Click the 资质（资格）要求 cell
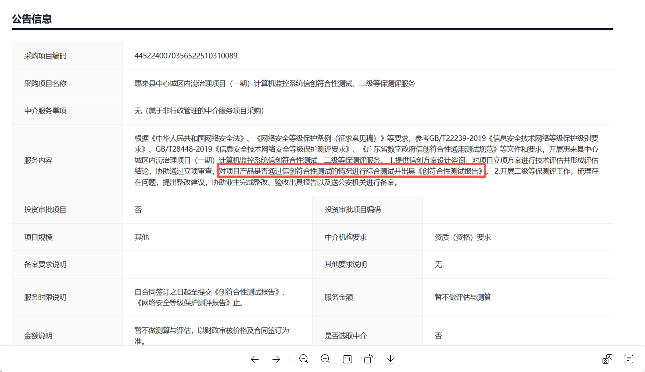Screen dimensions: 645x372 pos(463,237)
